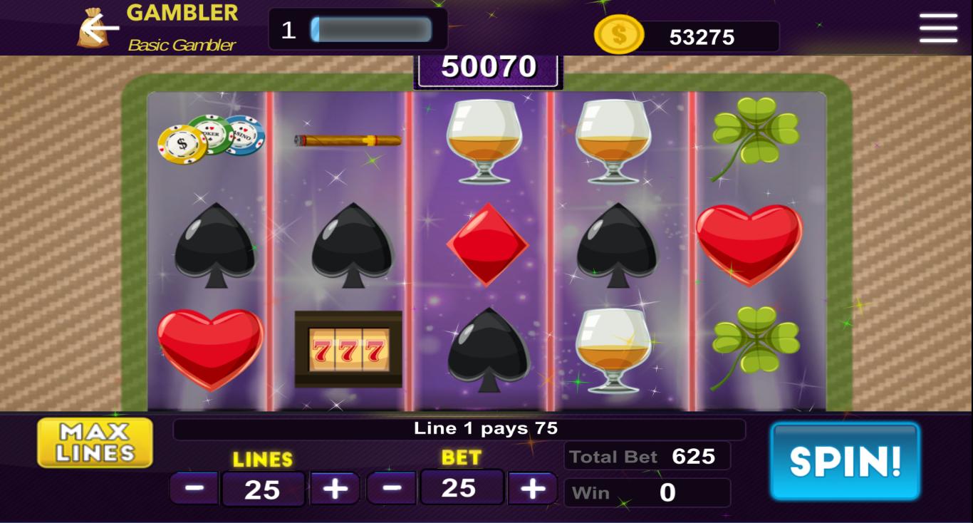Open the hamburger menu

[x=938, y=29]
